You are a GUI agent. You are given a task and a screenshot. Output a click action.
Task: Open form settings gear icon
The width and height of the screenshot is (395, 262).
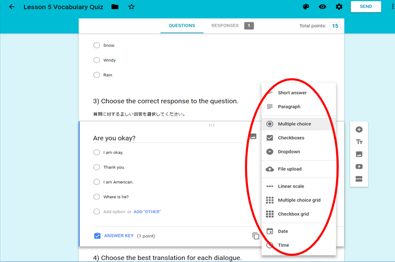(x=339, y=7)
